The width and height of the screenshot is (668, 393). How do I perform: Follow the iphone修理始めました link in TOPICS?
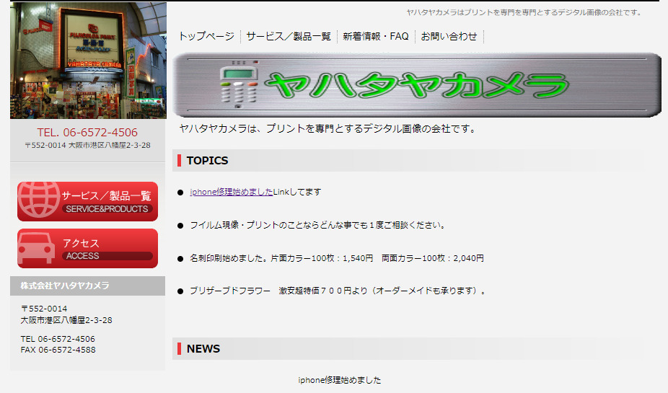coord(232,192)
